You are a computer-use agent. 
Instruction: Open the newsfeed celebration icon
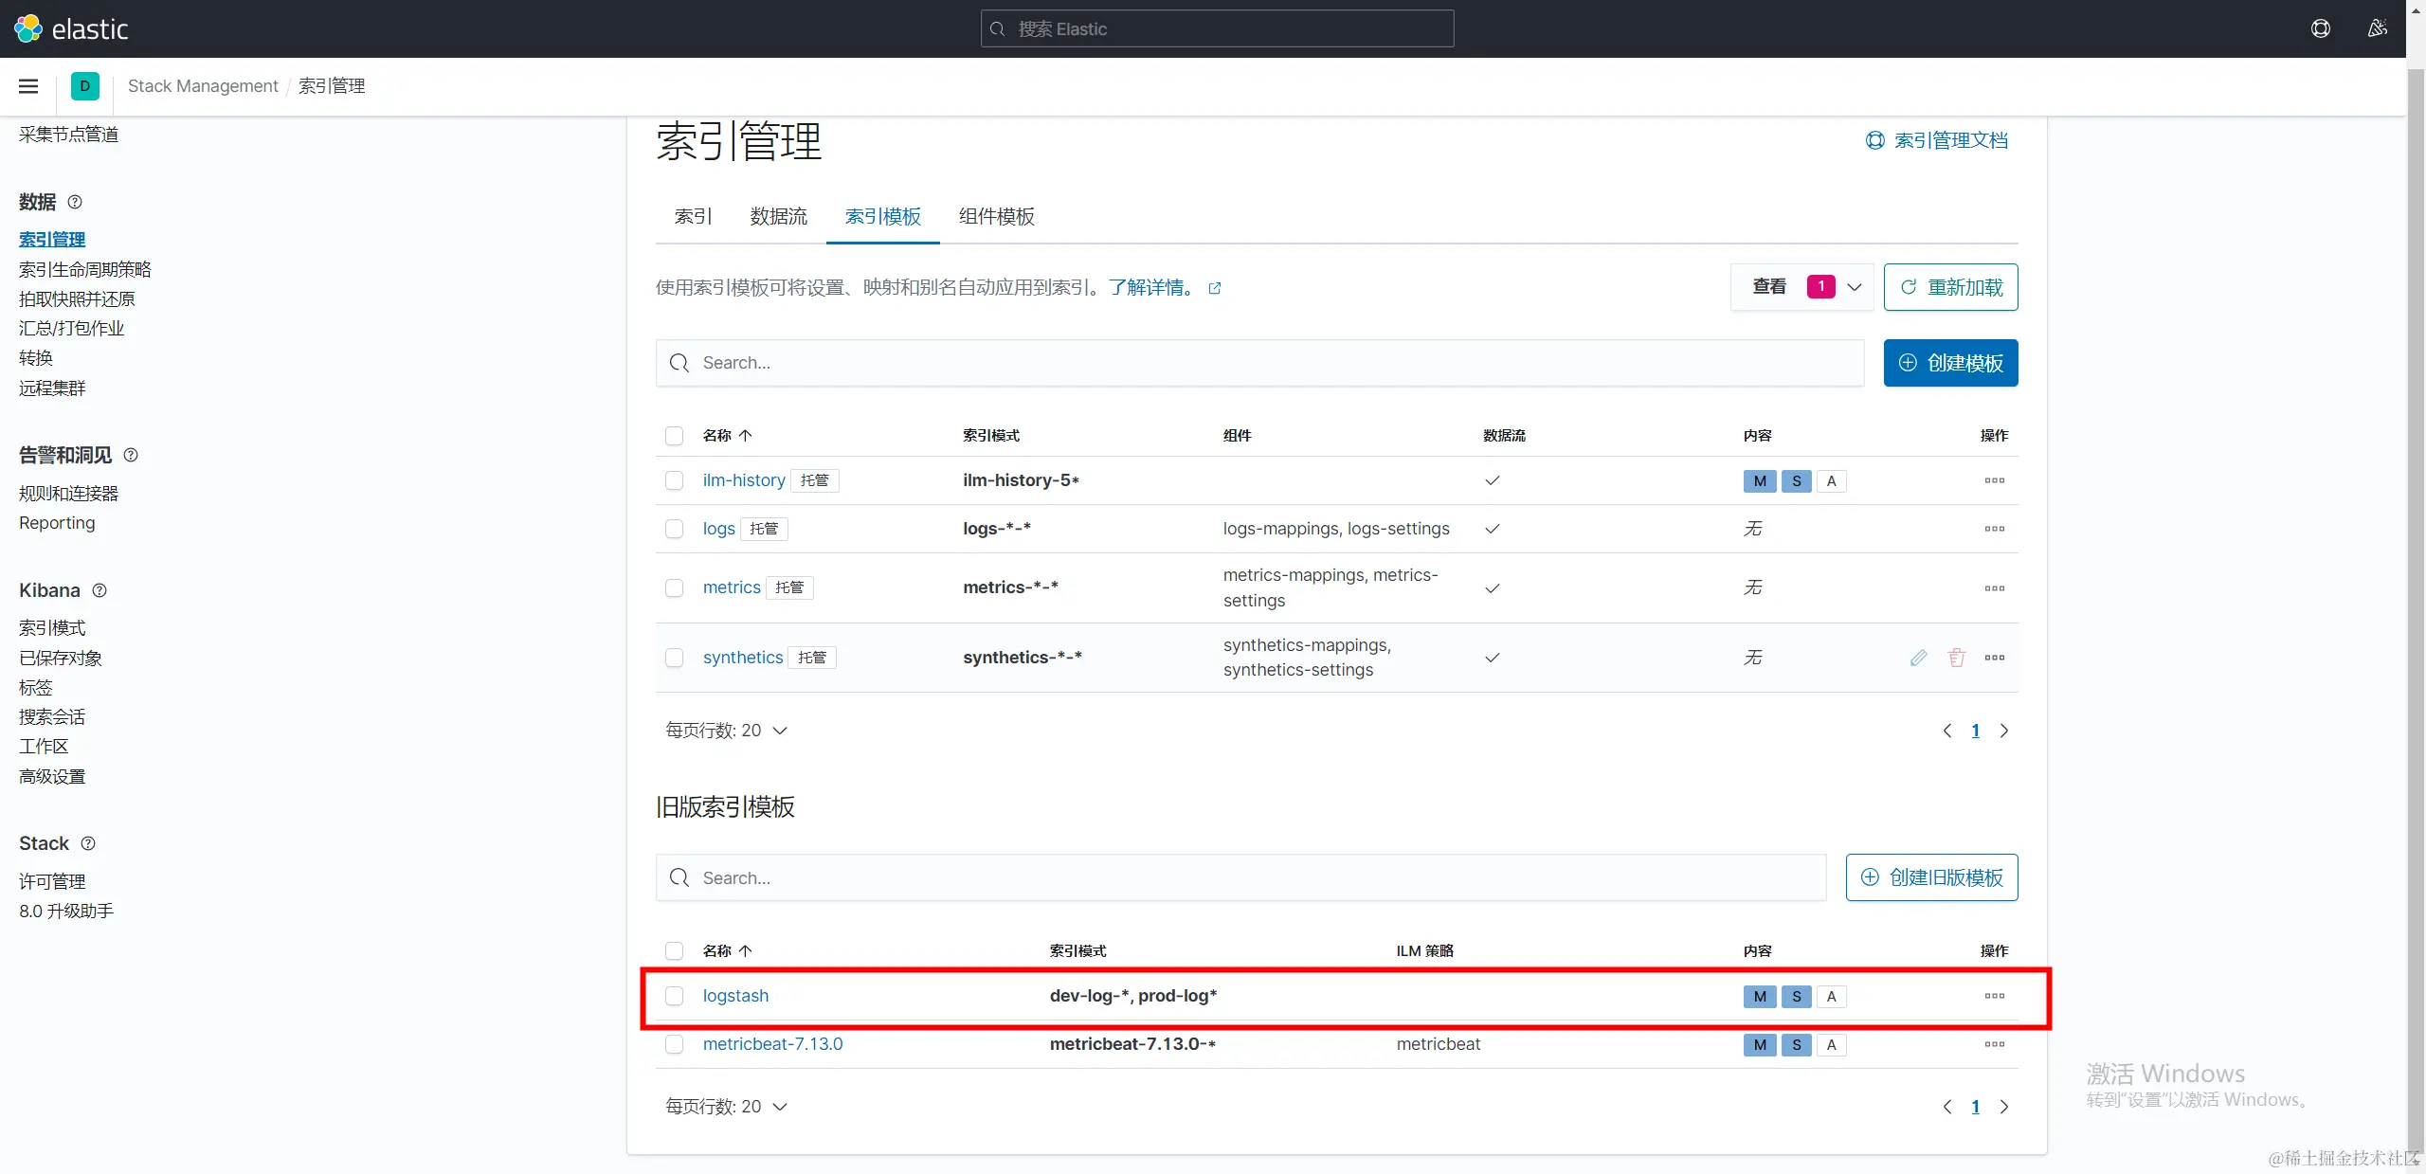pos(2377,28)
